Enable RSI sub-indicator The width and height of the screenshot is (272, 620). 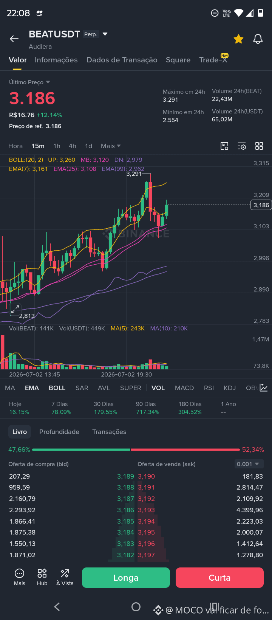[209, 388]
